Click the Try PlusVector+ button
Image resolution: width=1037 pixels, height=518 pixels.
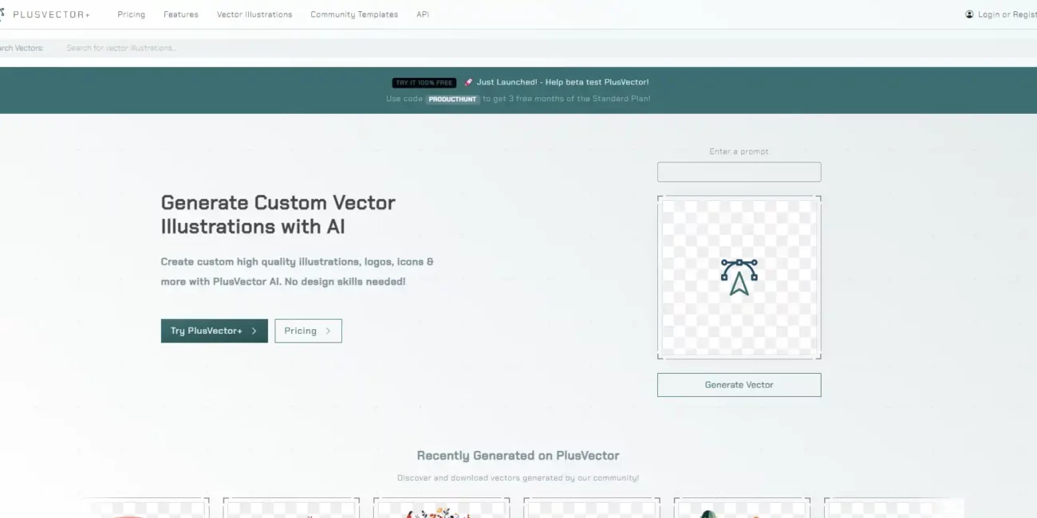(214, 331)
